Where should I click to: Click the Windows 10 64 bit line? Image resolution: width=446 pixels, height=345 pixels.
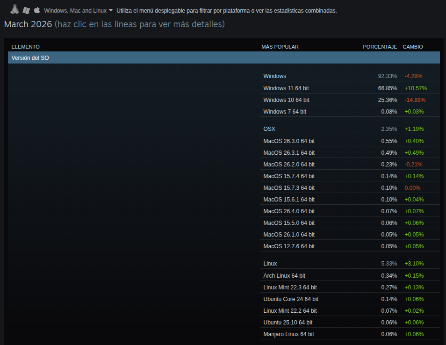(286, 100)
